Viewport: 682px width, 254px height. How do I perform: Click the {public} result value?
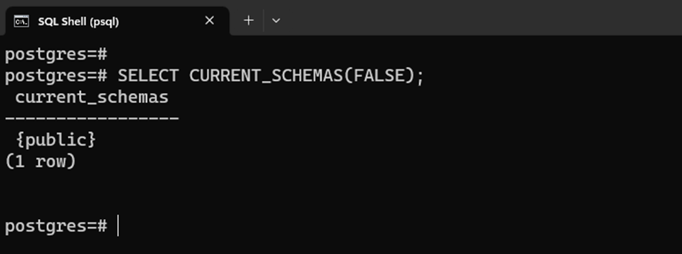tap(56, 140)
